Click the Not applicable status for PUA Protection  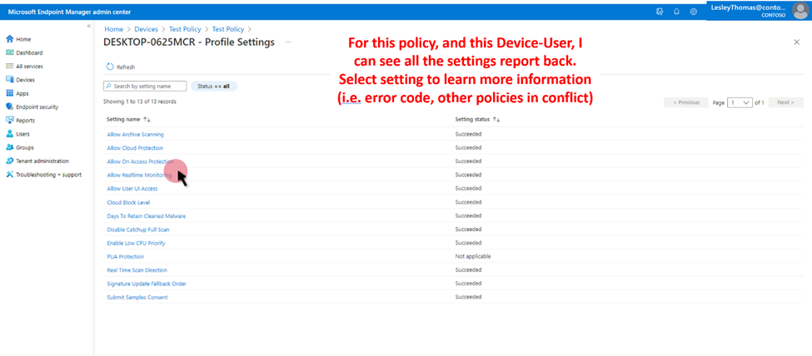pos(473,256)
